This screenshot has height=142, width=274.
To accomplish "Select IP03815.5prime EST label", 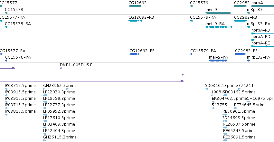I will (20, 111).
